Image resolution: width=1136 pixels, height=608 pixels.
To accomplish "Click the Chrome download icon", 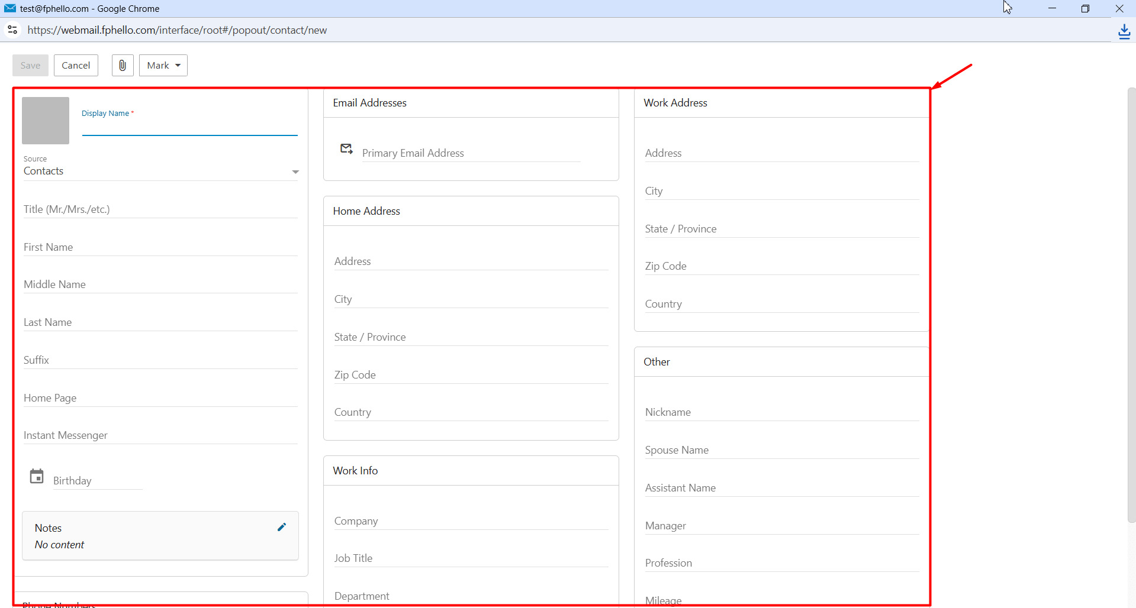I will pyautogui.click(x=1124, y=31).
